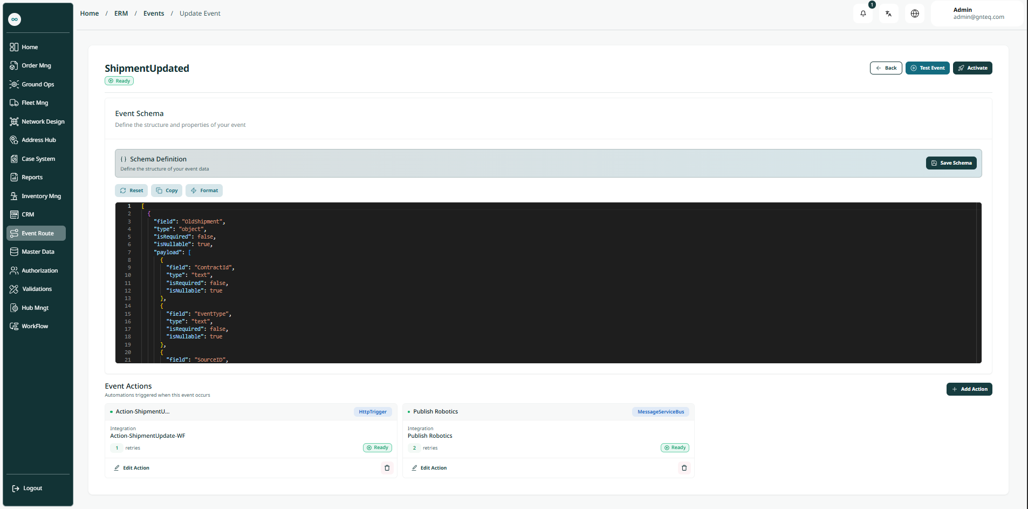The height and width of the screenshot is (509, 1028).
Task: Click the infinity logo icon in sidebar
Action: 15,19
